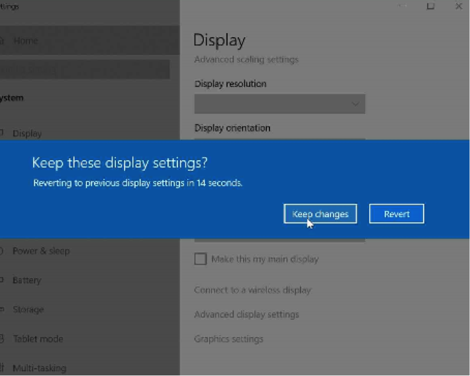
Task: Select Display in the System sidebar
Action: click(x=26, y=133)
